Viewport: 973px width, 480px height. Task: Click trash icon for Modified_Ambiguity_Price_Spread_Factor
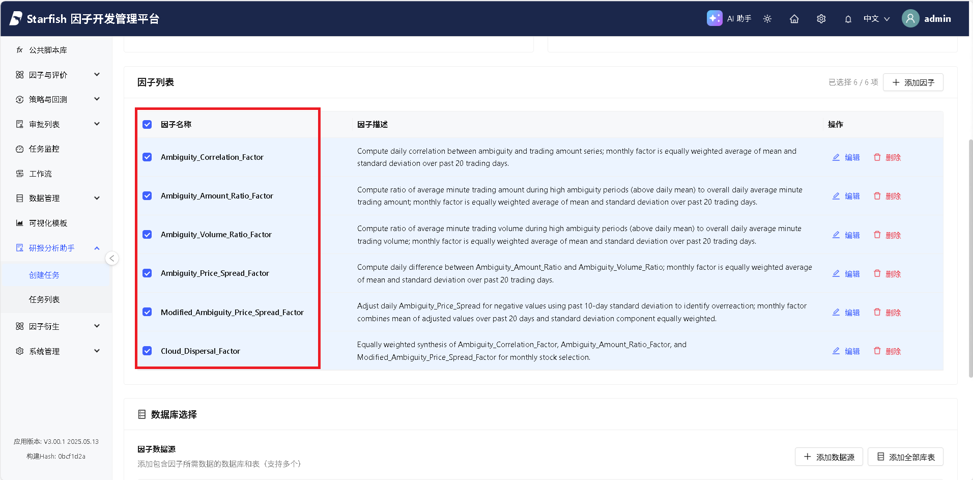877,312
